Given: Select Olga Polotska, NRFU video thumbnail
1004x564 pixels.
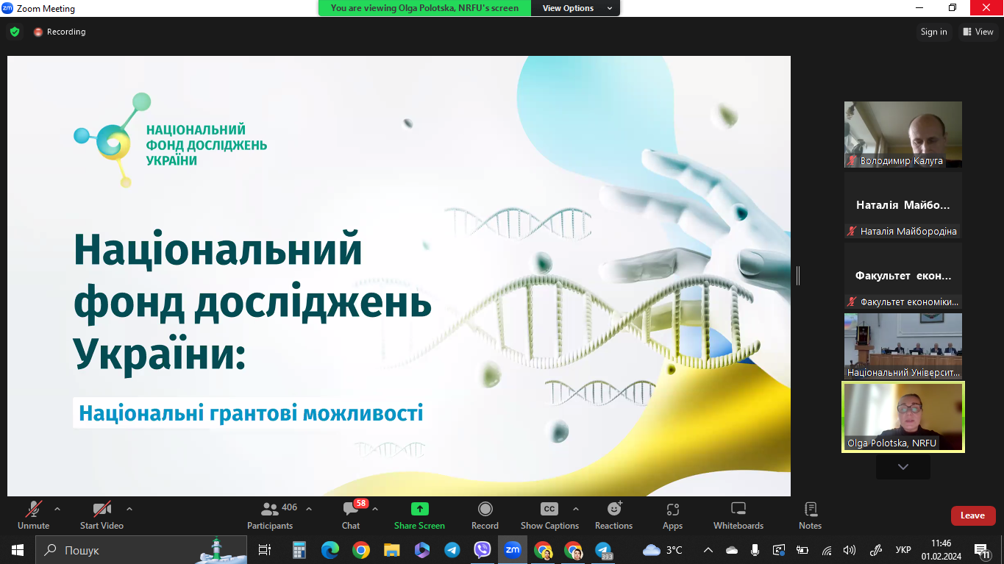Looking at the screenshot, I should [x=903, y=417].
